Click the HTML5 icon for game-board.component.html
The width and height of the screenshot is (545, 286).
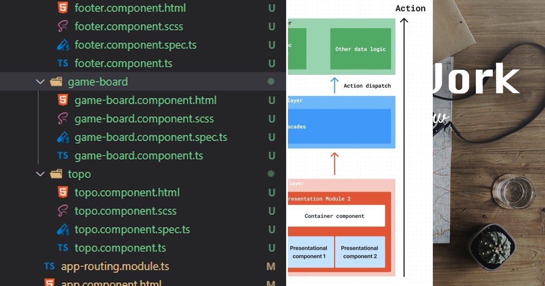pyautogui.click(x=63, y=100)
